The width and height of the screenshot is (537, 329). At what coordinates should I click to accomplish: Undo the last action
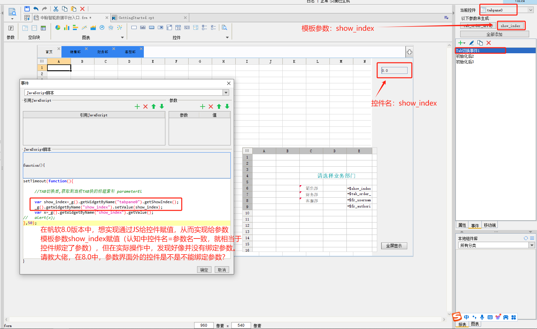tap(36, 9)
